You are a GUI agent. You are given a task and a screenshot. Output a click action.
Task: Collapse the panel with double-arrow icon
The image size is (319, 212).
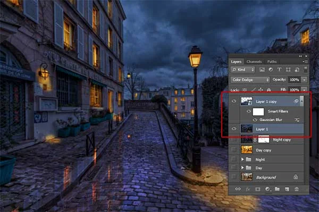[300, 56]
